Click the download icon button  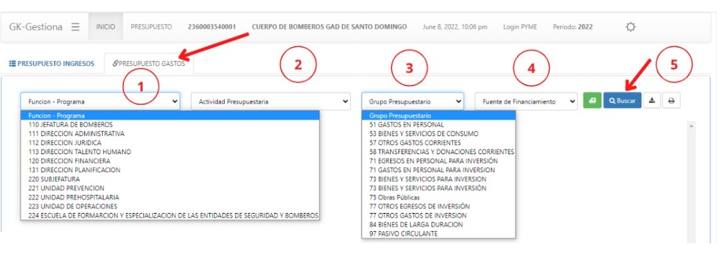(x=652, y=101)
